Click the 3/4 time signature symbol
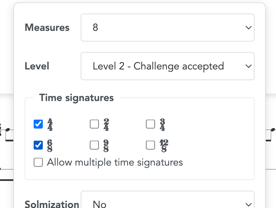This screenshot has width=276, height=208. point(162,125)
